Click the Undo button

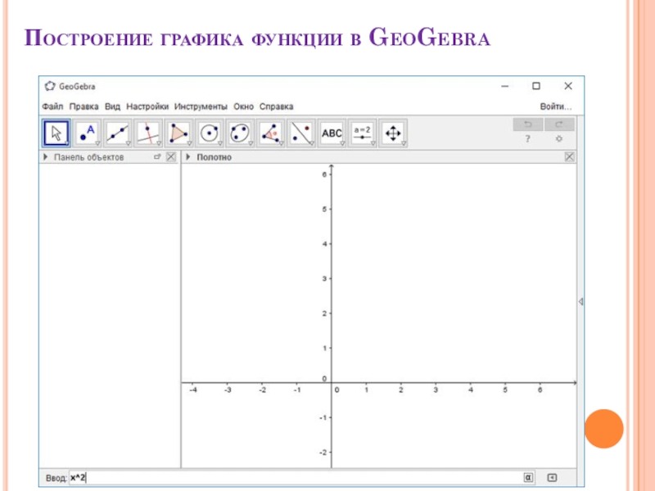(x=528, y=124)
